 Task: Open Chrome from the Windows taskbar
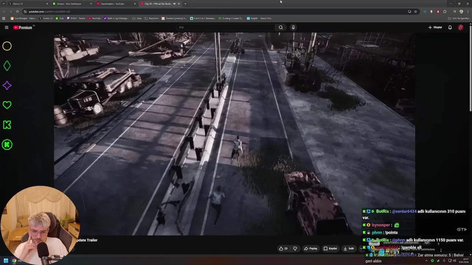tap(14, 261)
